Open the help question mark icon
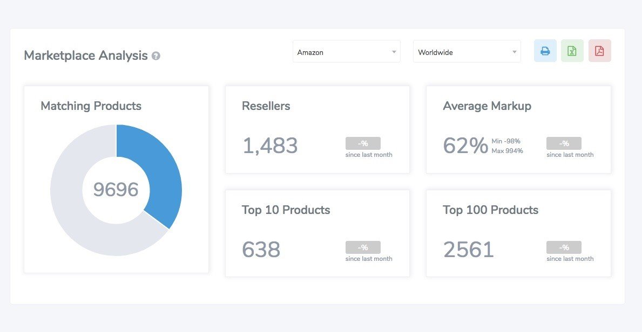Viewport: 642px width, 332px height. (x=156, y=56)
